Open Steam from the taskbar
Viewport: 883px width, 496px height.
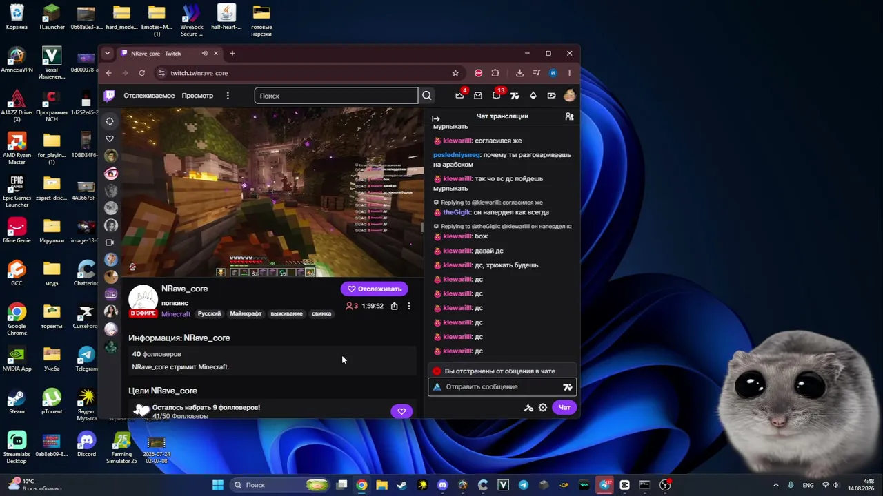(402, 485)
